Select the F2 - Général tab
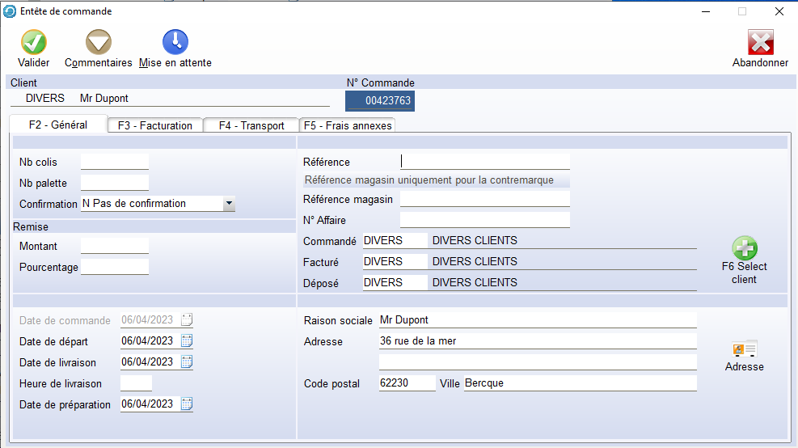Screen dimensions: 798x448 pyautogui.click(x=58, y=125)
